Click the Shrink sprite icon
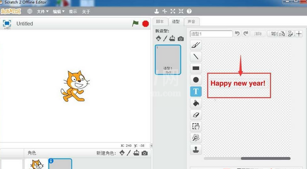Image resolution: width=307 pixels, height=169 pixels. [x=181, y=11]
